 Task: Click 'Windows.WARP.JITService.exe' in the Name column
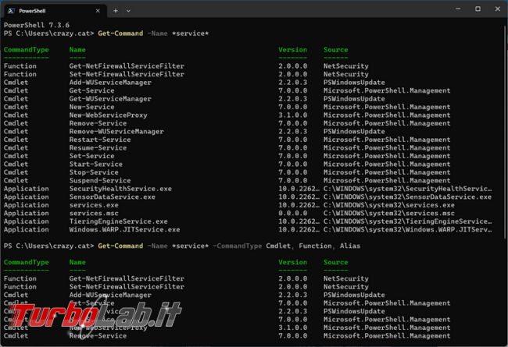pos(124,229)
